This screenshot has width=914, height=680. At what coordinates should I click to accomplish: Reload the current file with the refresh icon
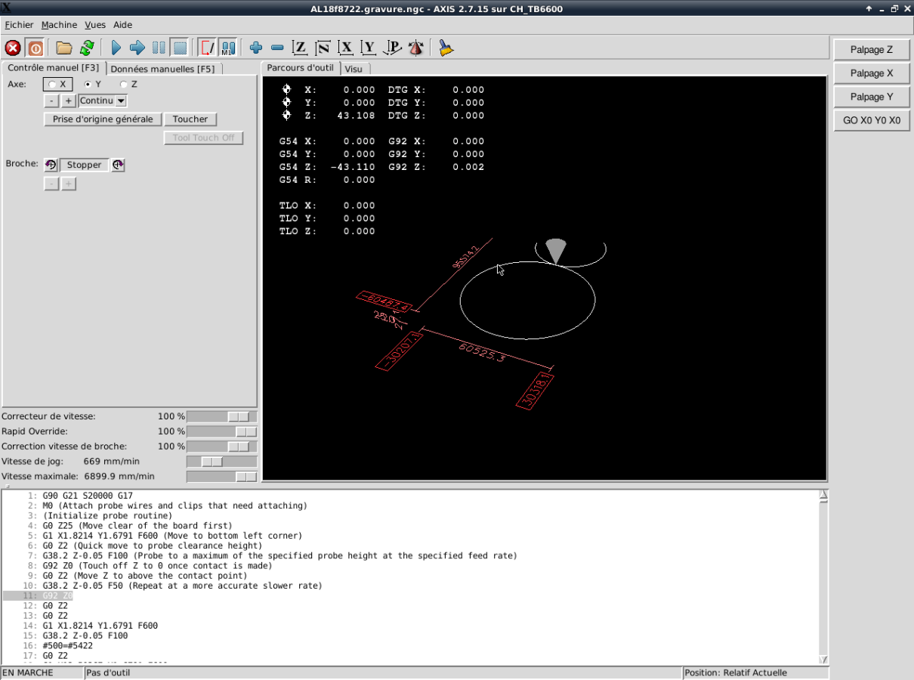tap(87, 48)
